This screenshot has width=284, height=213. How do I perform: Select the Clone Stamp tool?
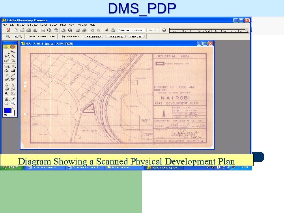tap(7, 99)
